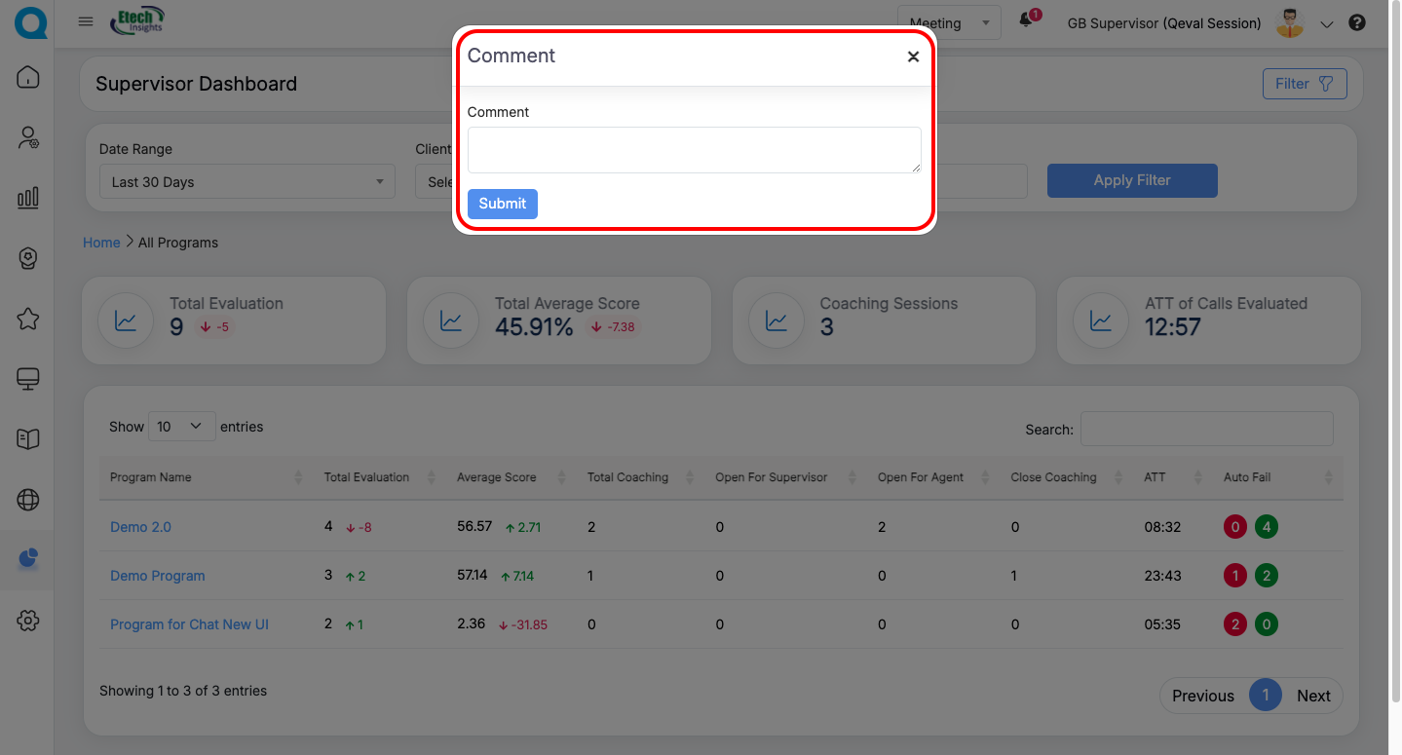Open the show entries count dropdown

(x=181, y=427)
